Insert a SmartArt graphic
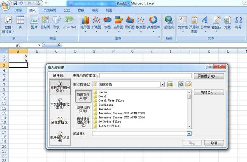 click(x=70, y=22)
